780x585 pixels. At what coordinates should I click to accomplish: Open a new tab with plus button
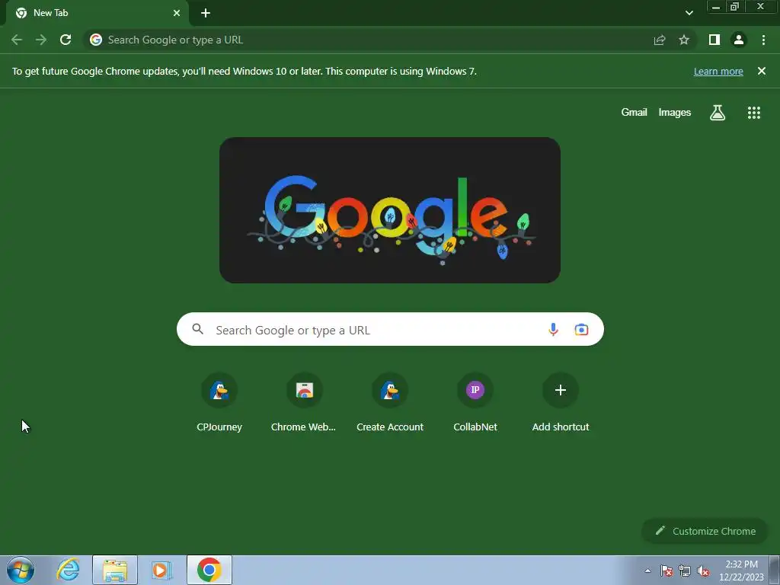click(x=206, y=13)
